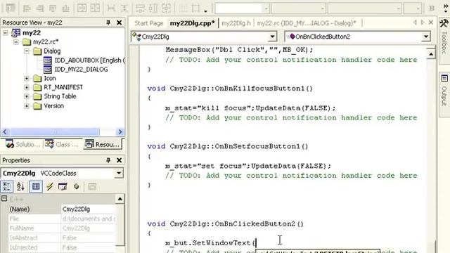450x253 pixels.
Task: Click the Align Bottoms toolbar icon
Action: pyautogui.click(x=65, y=8)
